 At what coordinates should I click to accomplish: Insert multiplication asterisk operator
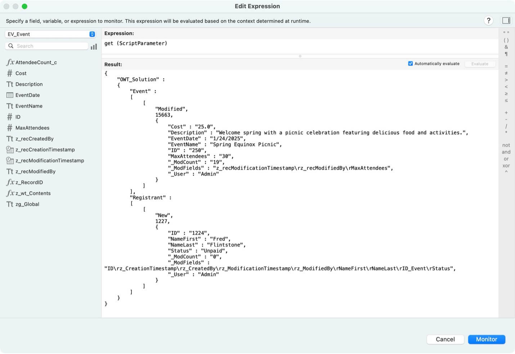click(506, 133)
